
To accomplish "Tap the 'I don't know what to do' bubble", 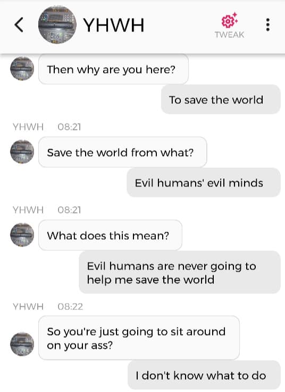I will point(204,375).
